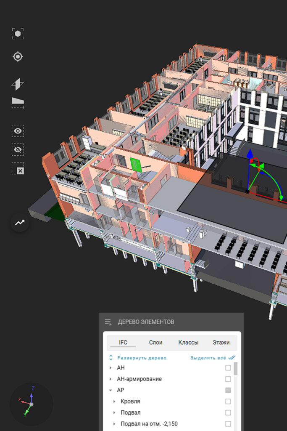The width and height of the screenshot is (287, 431).
Task: Open the measurement ruler tool
Action: tap(18, 102)
